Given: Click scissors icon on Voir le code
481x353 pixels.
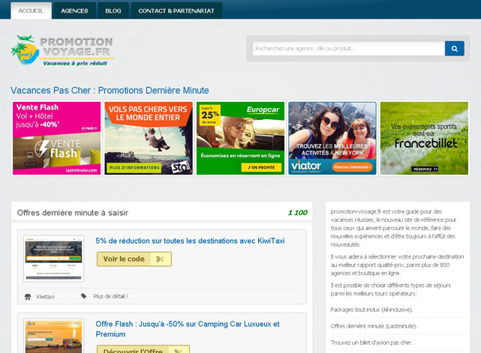Looking at the screenshot, I should (x=160, y=259).
